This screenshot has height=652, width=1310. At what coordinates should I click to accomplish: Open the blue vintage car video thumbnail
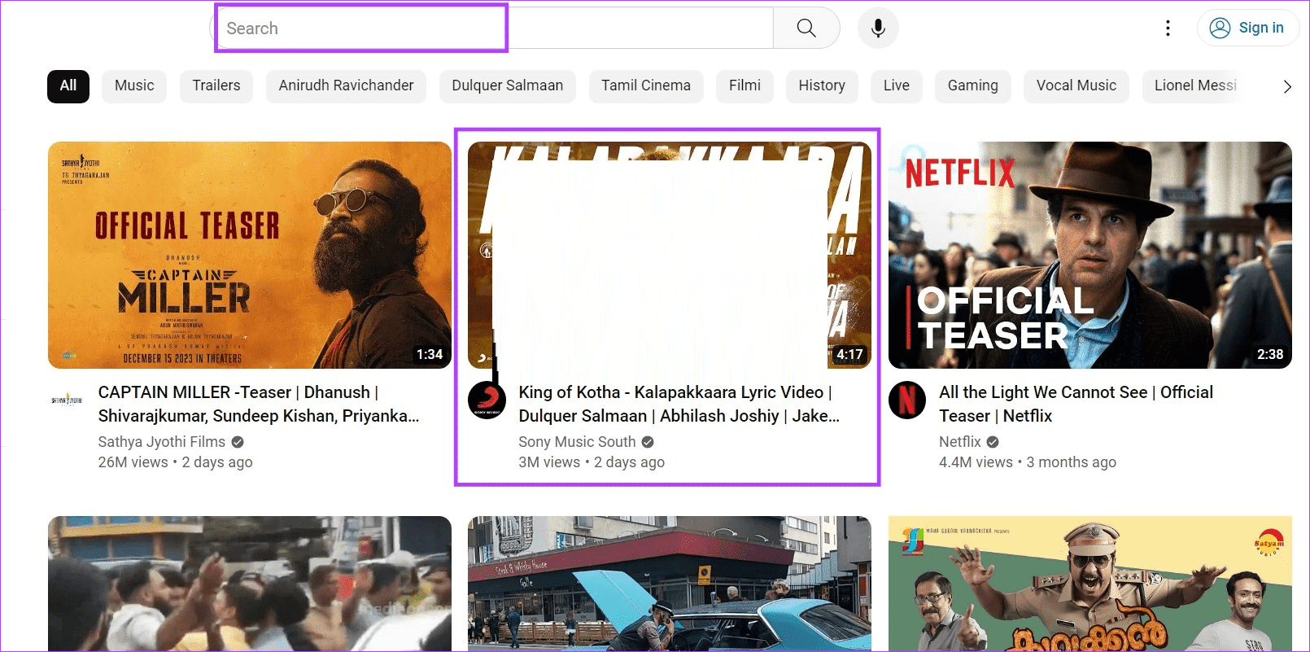click(x=670, y=584)
